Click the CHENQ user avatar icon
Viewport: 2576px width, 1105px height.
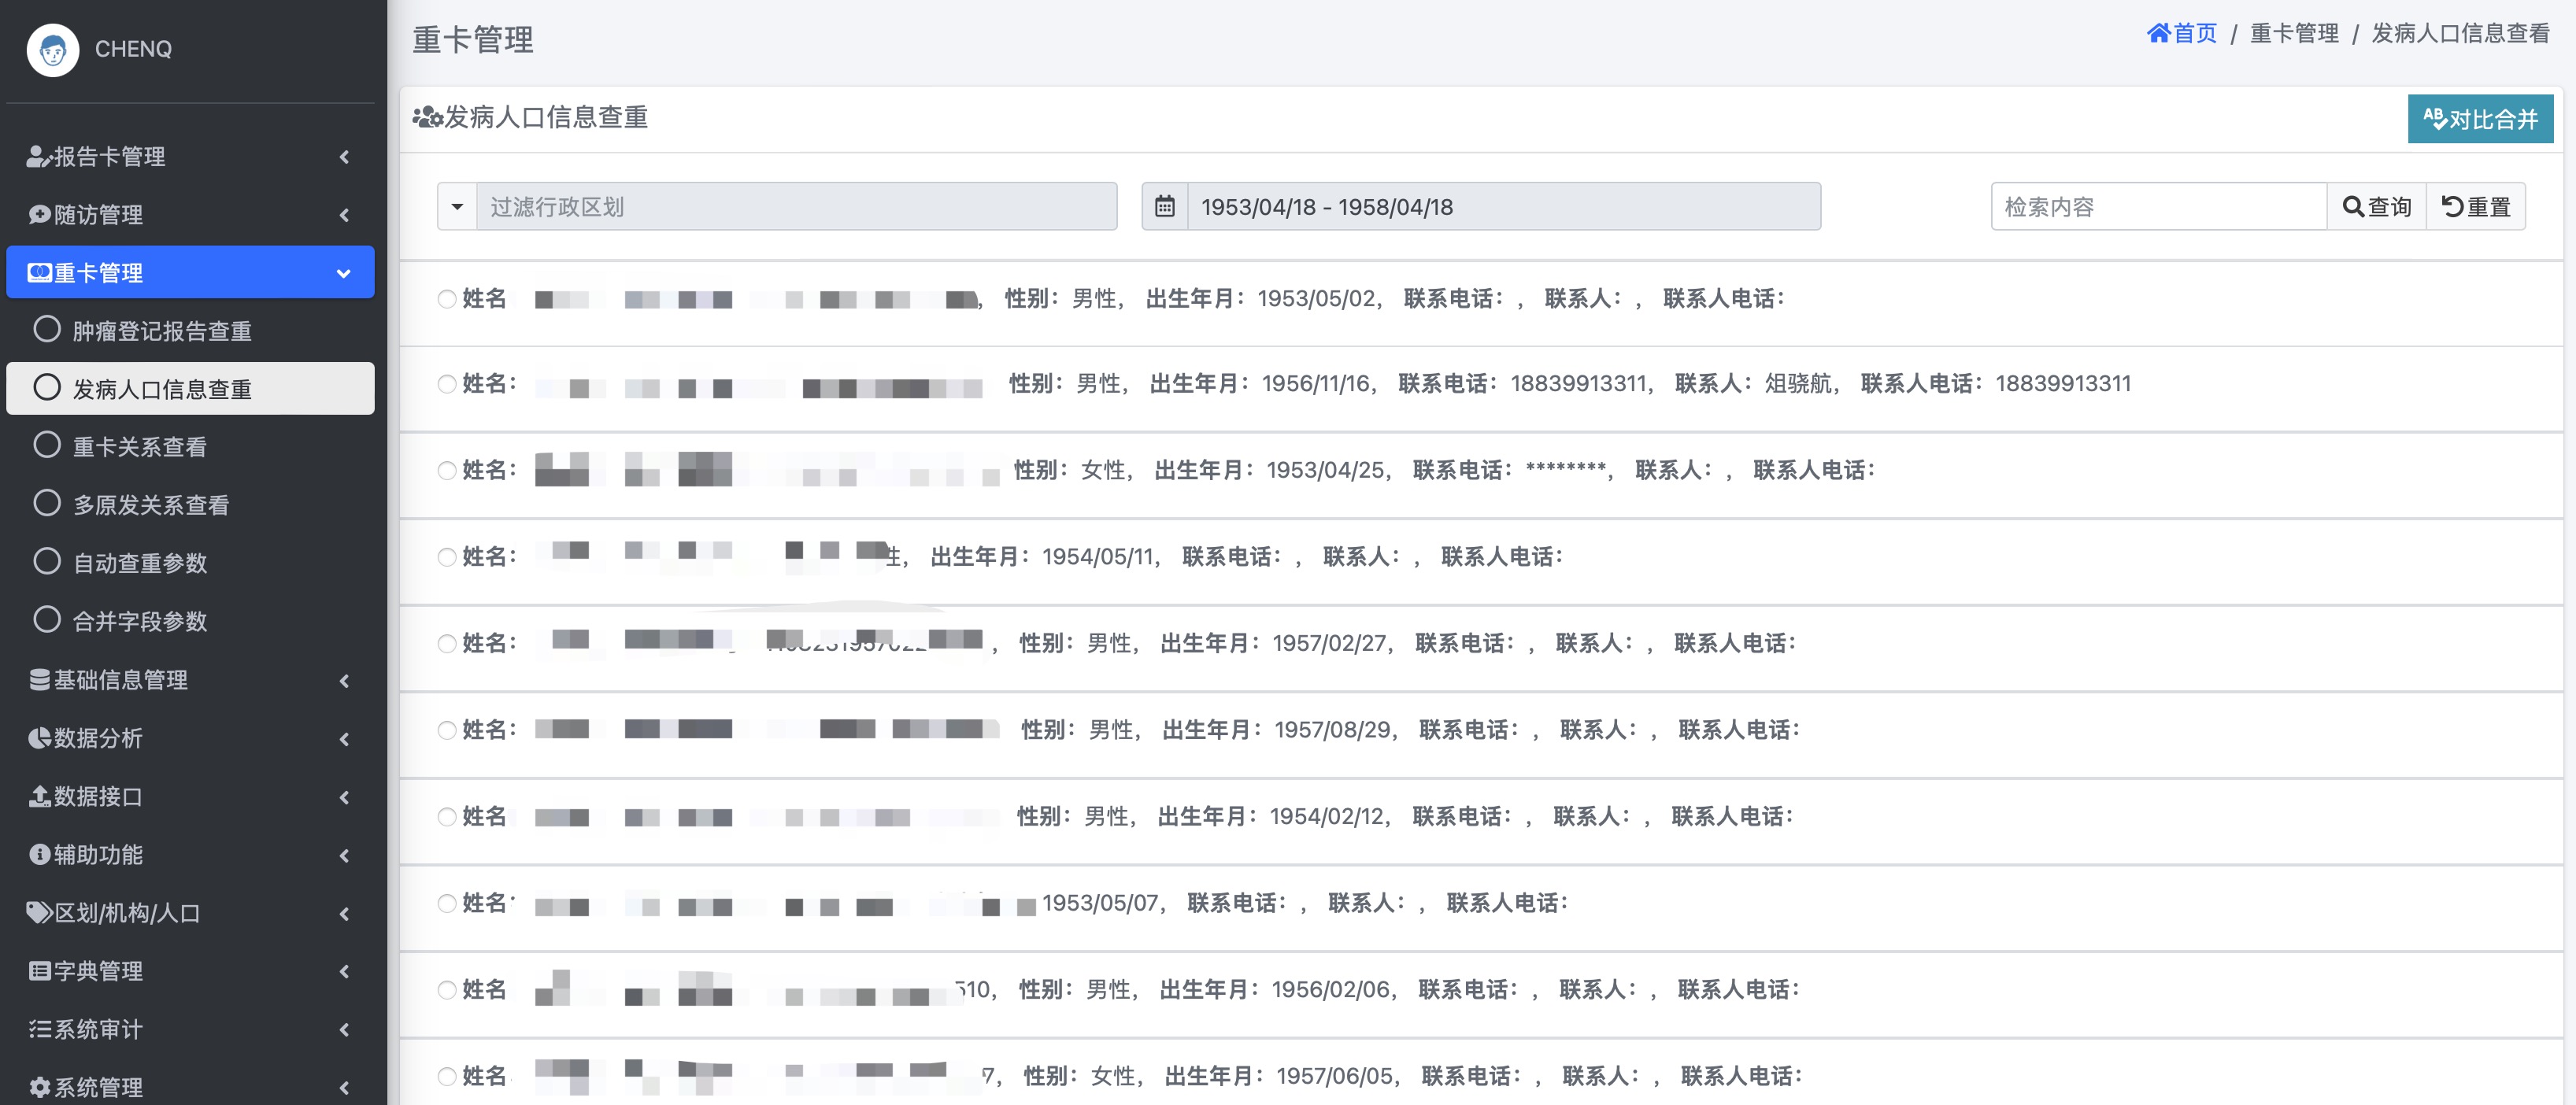pos(52,49)
